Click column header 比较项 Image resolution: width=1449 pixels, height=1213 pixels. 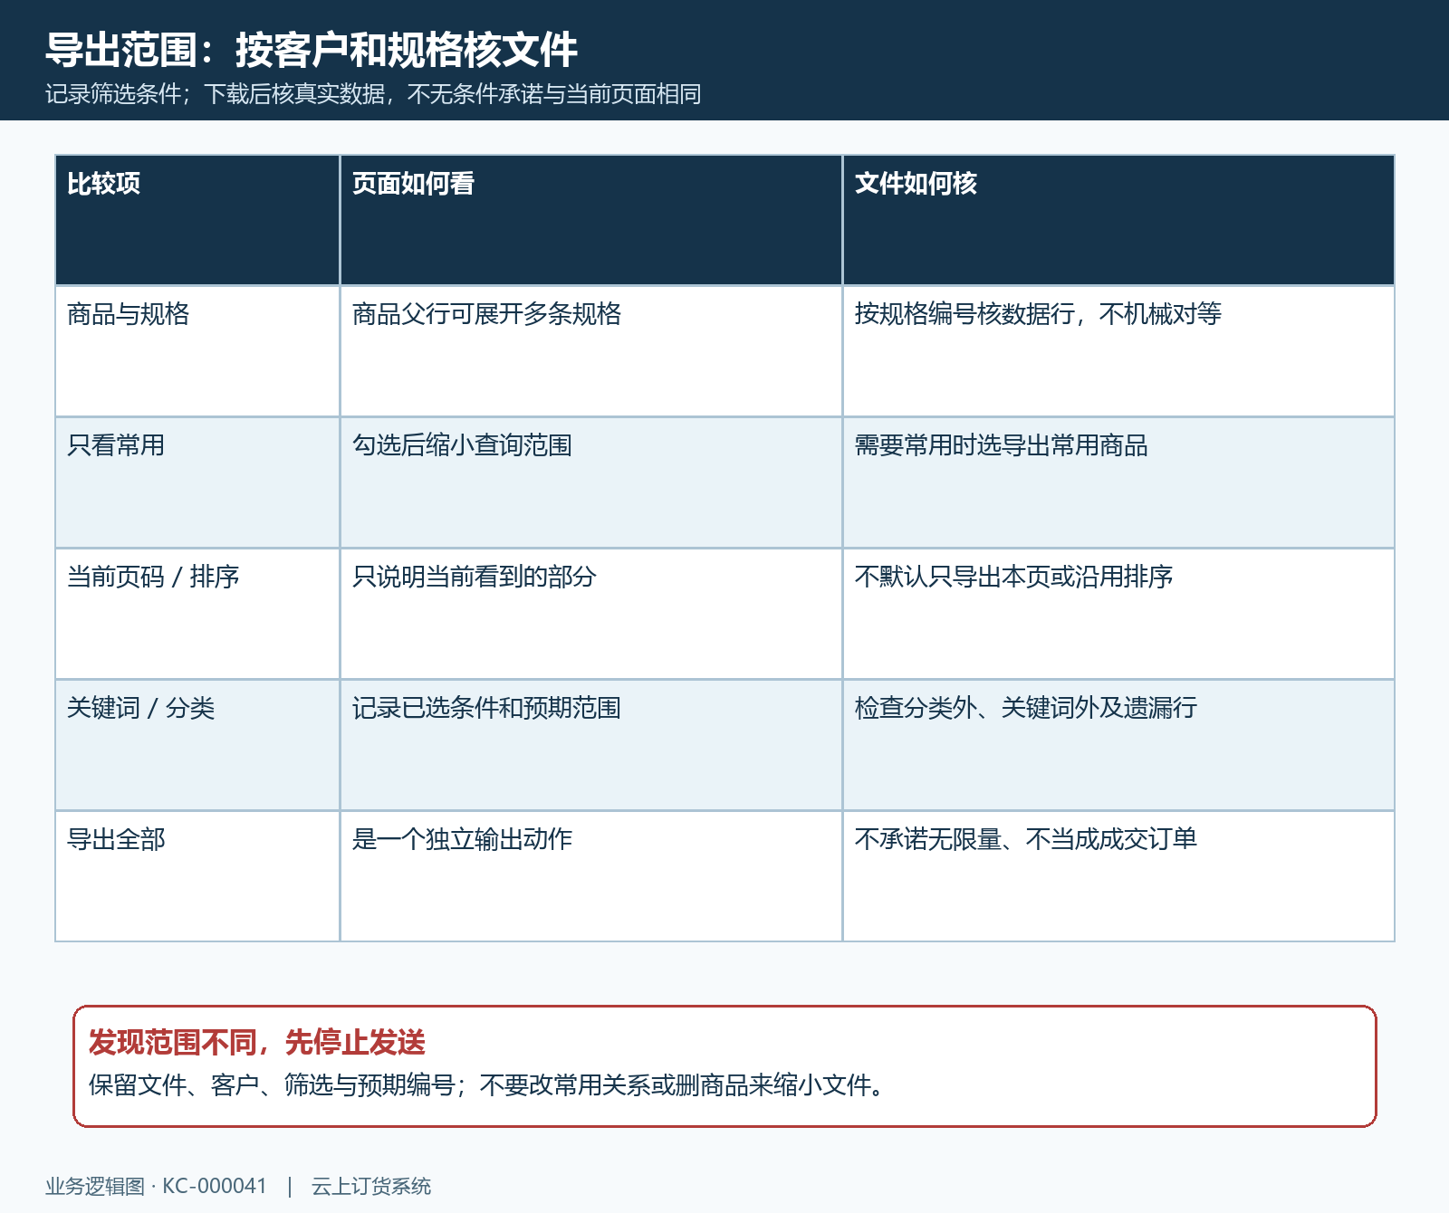tap(197, 220)
